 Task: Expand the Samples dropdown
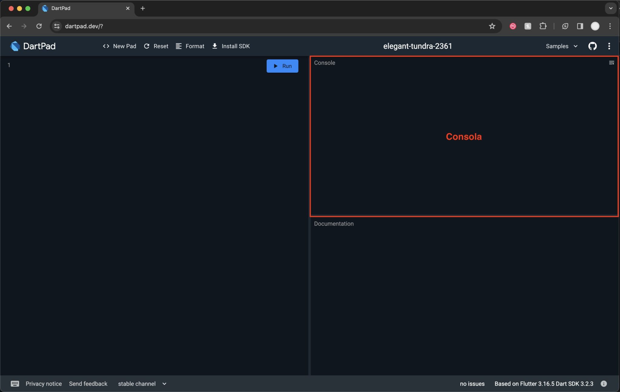pyautogui.click(x=562, y=46)
